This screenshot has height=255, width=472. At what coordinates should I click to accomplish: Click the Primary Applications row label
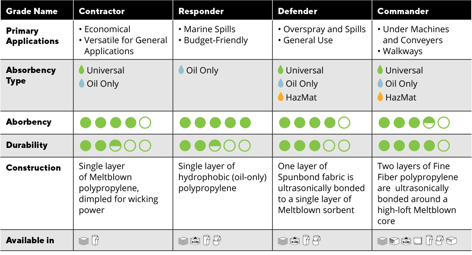click(x=32, y=36)
